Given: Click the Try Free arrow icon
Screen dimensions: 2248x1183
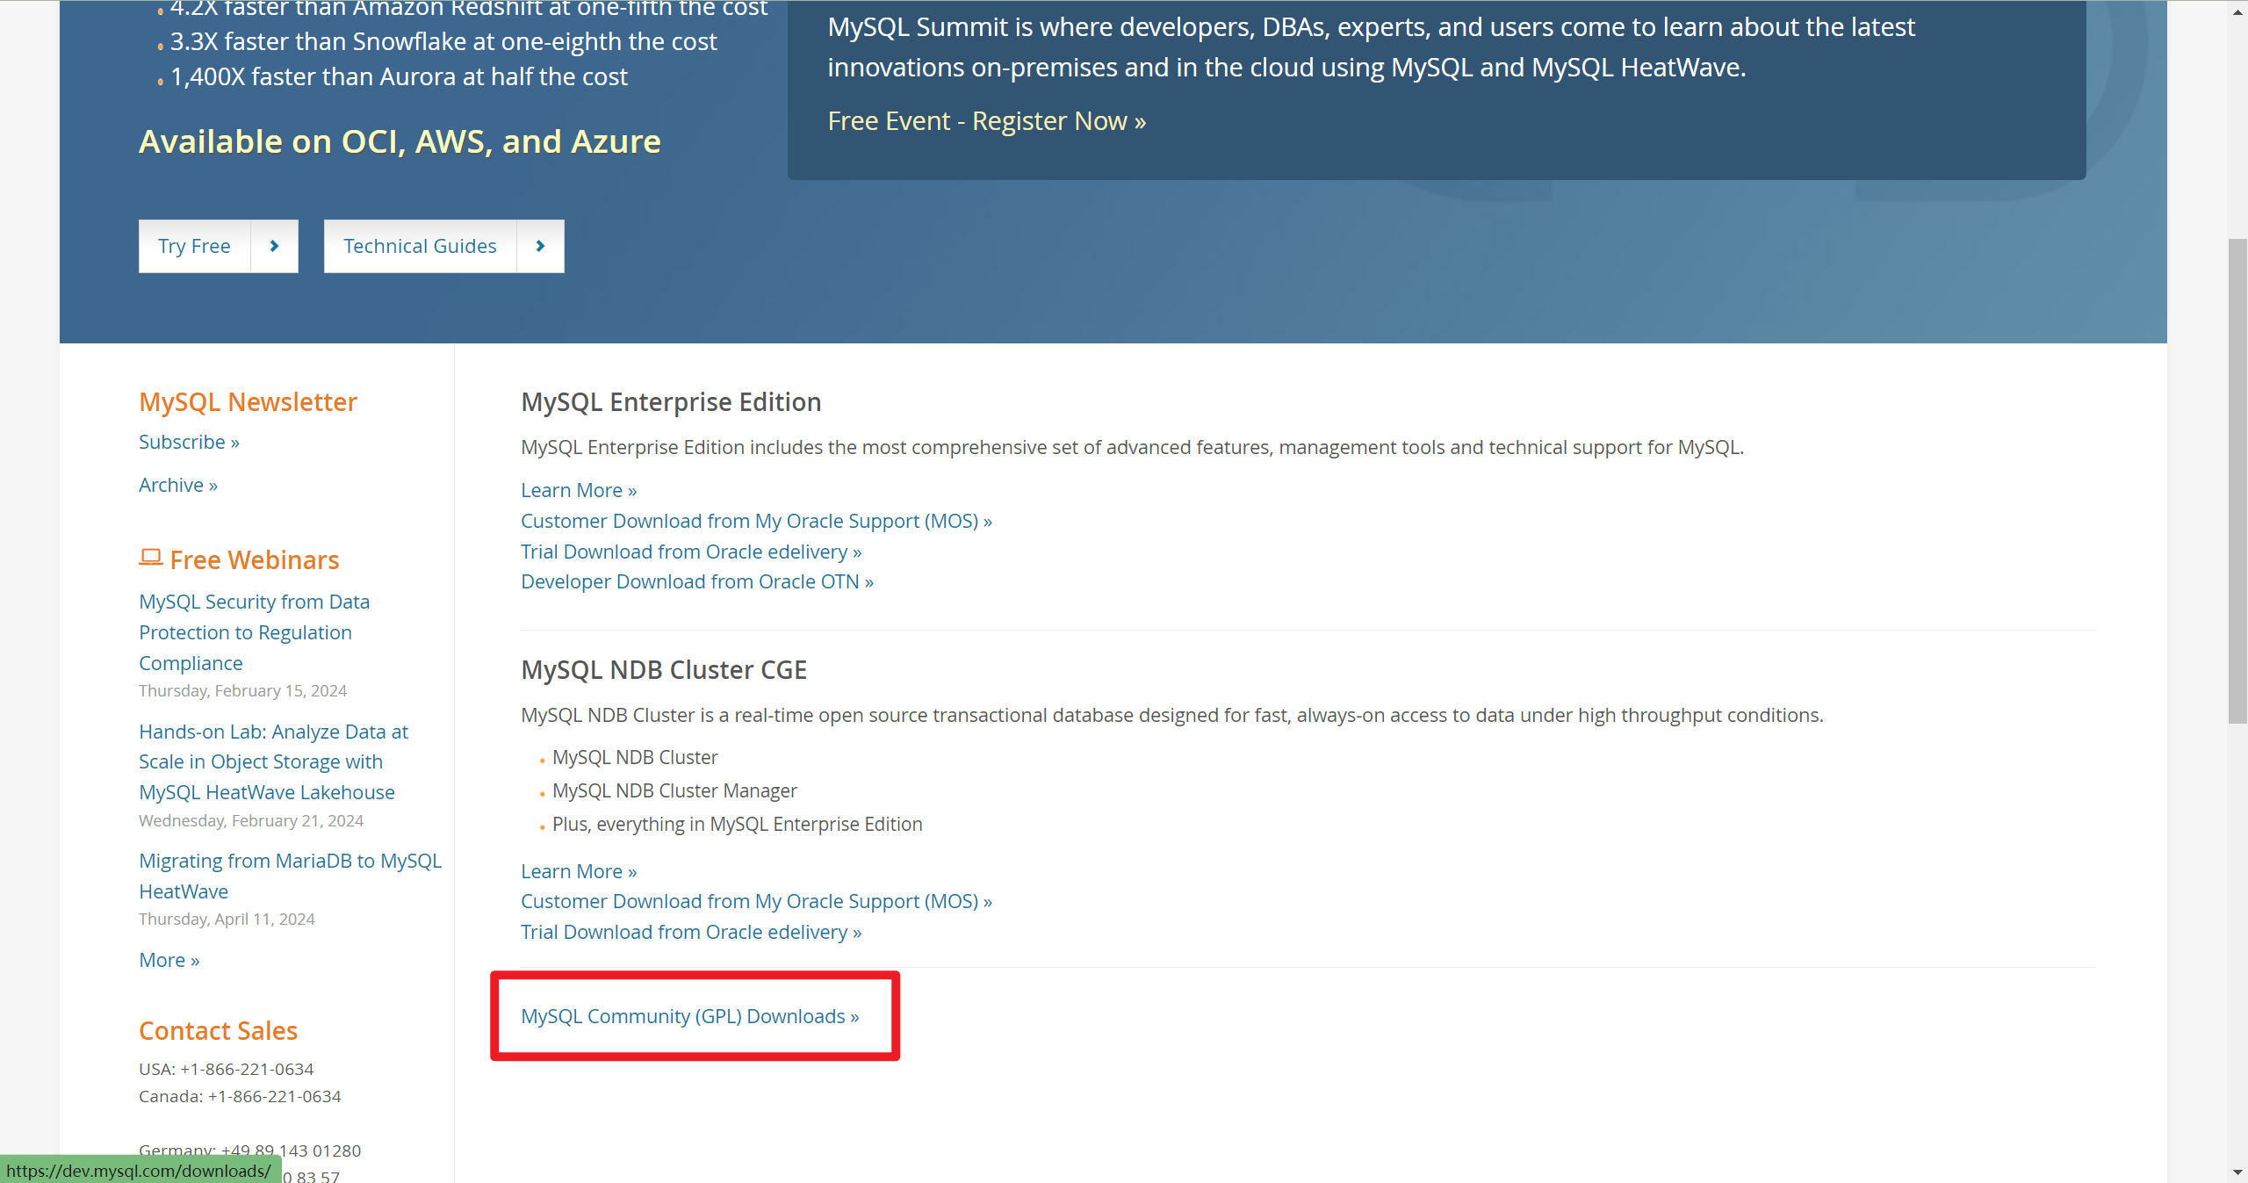Looking at the screenshot, I should (x=274, y=246).
